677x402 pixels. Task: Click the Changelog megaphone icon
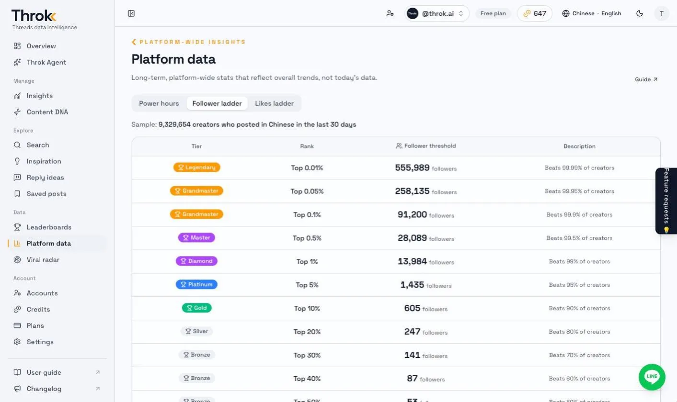[x=17, y=389]
